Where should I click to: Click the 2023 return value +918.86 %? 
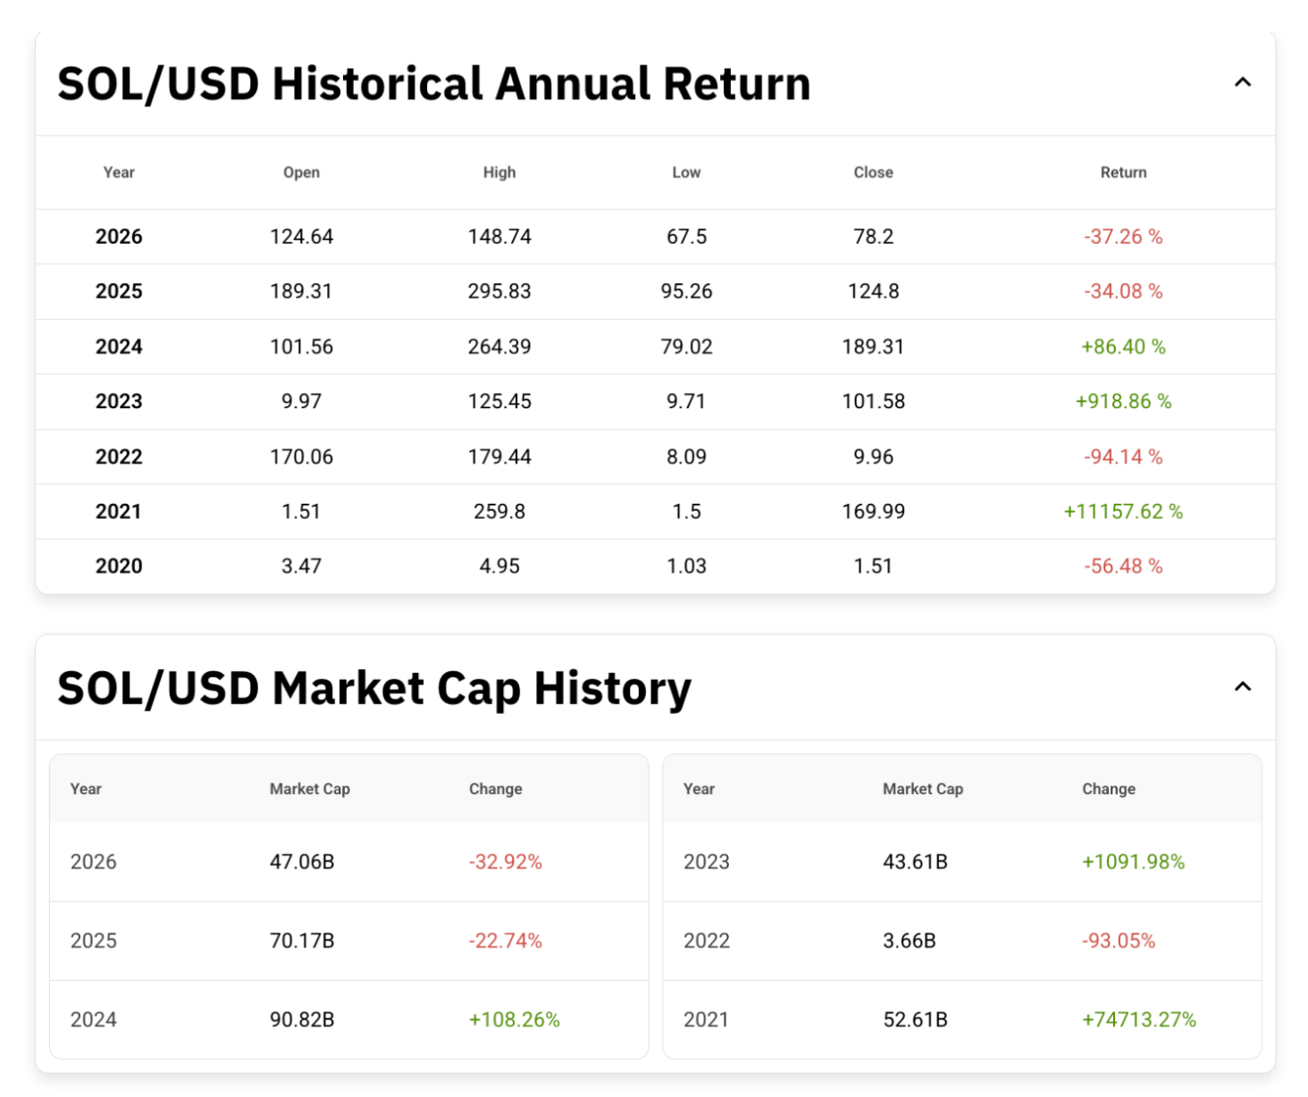click(1123, 401)
